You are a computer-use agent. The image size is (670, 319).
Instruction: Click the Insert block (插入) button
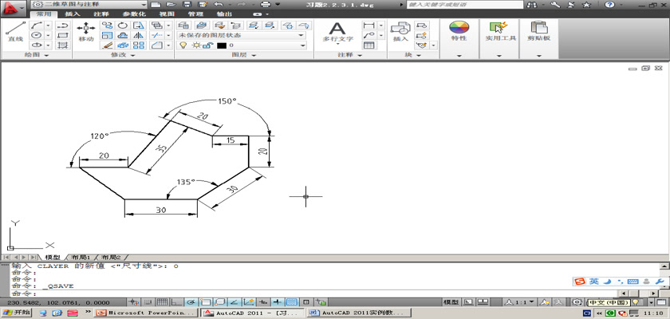[x=400, y=32]
